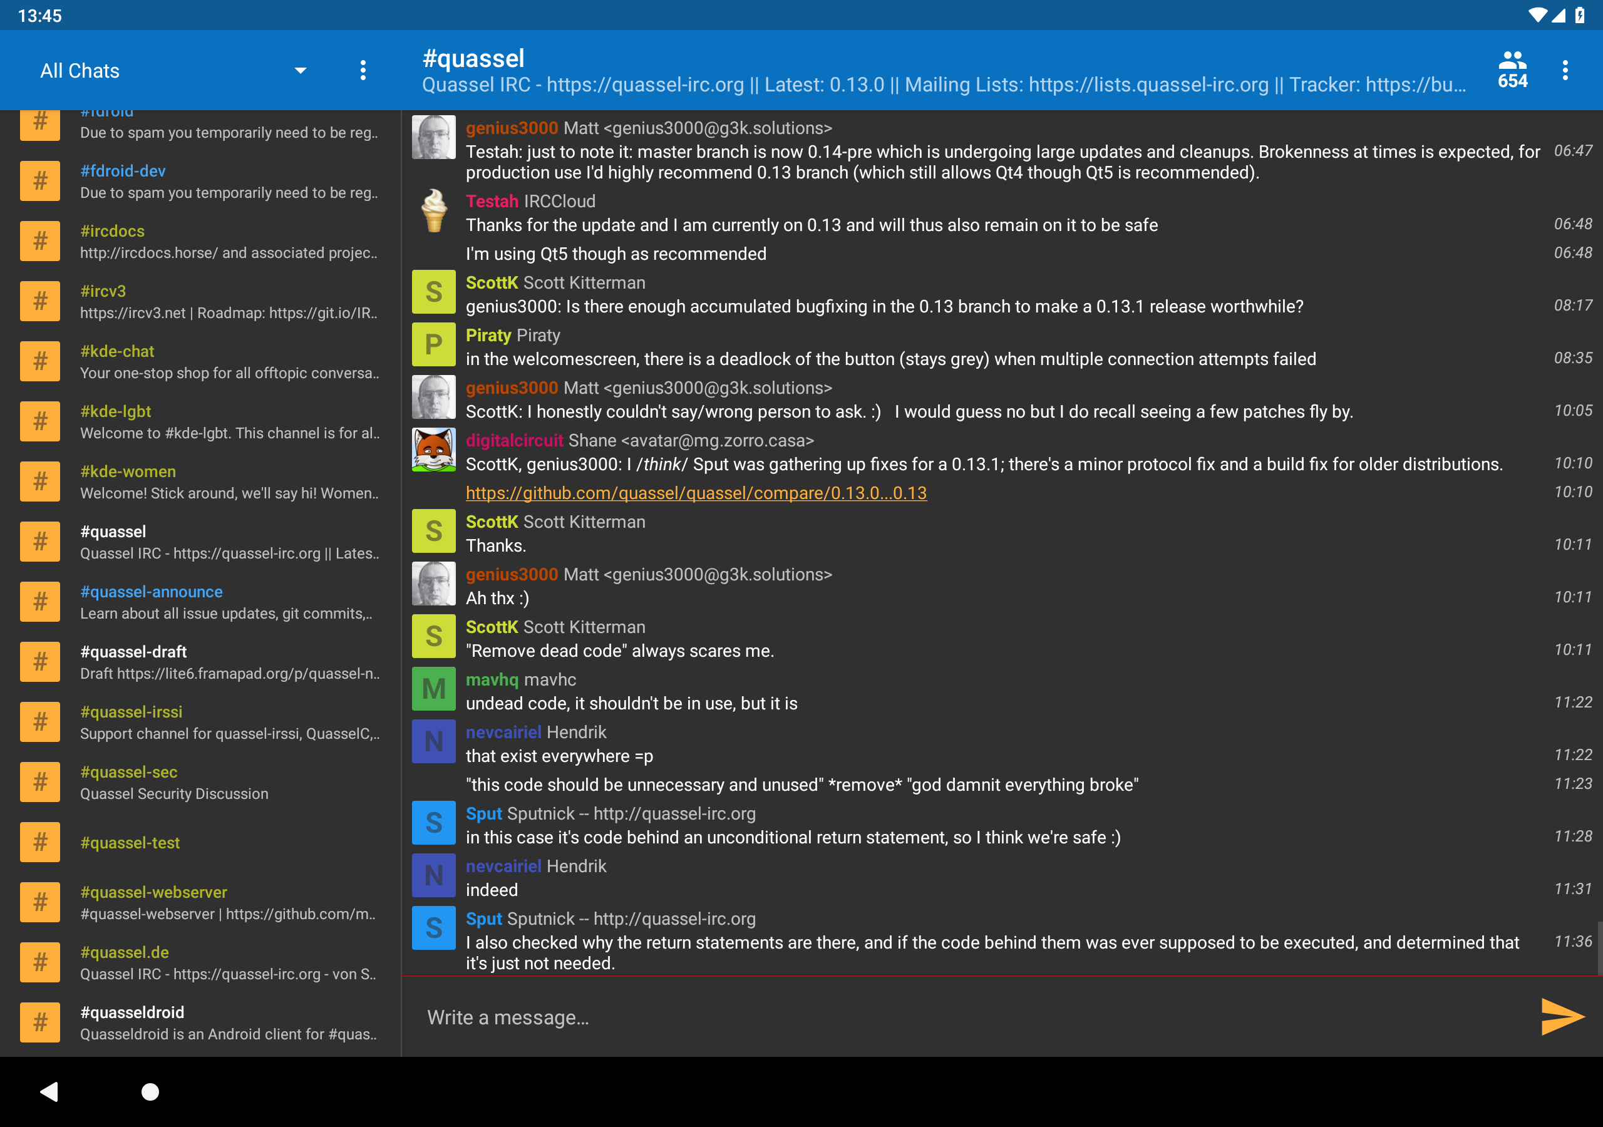Select the #fdroid-dev channel
The width and height of the screenshot is (1603, 1127).
click(200, 182)
